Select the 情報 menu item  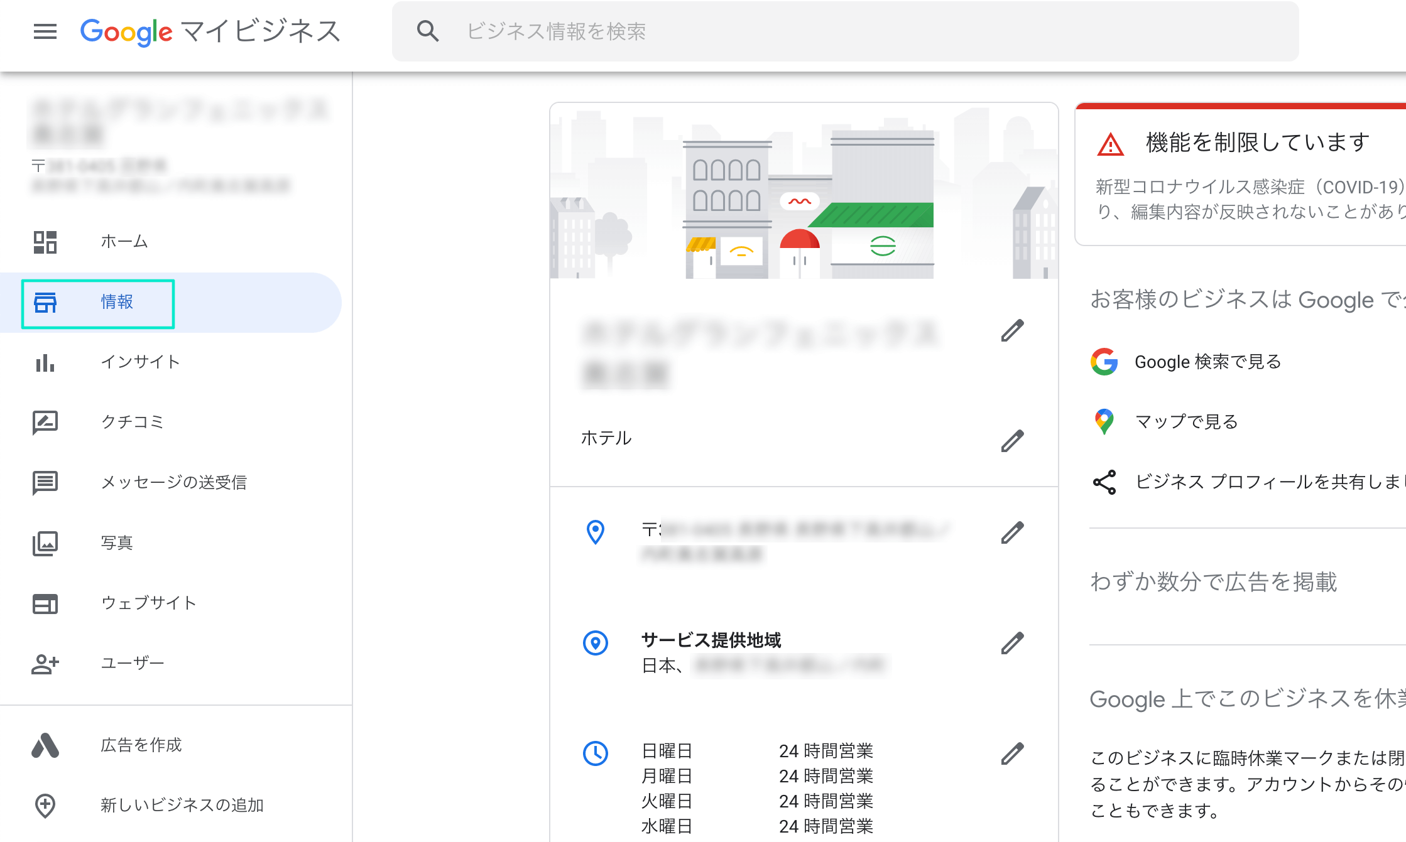click(171, 302)
